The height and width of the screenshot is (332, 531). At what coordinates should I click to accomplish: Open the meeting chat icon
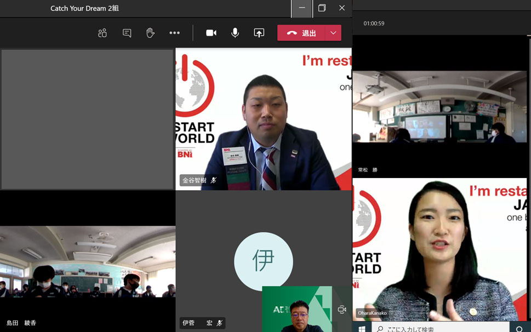click(x=127, y=33)
